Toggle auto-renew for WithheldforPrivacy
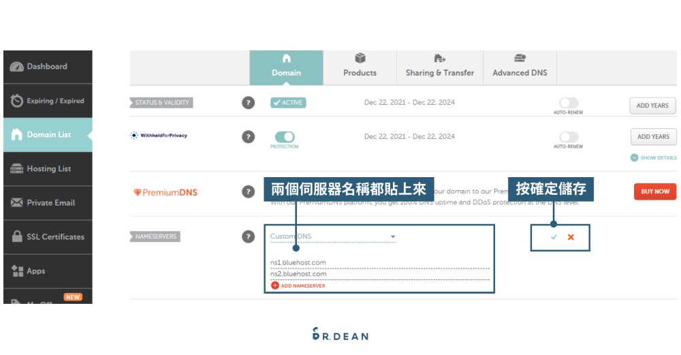The height and width of the screenshot is (355, 681). 569,137
